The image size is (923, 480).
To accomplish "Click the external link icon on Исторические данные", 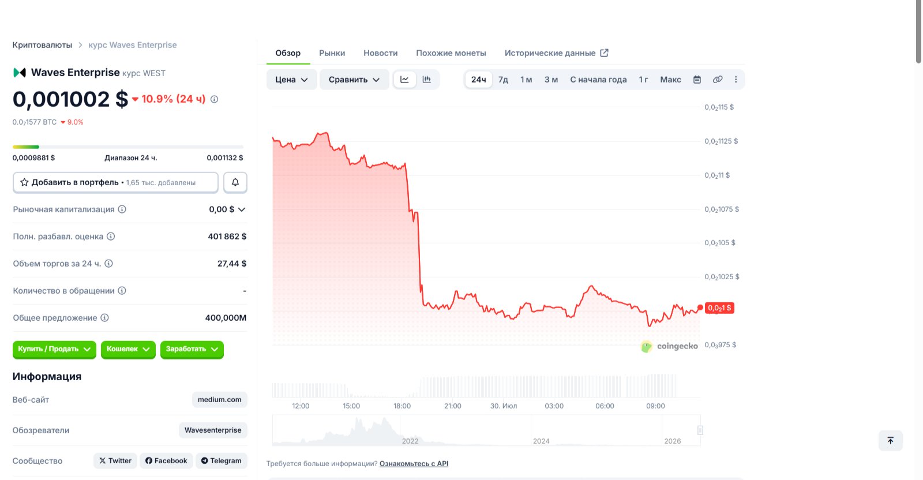I will click(605, 53).
